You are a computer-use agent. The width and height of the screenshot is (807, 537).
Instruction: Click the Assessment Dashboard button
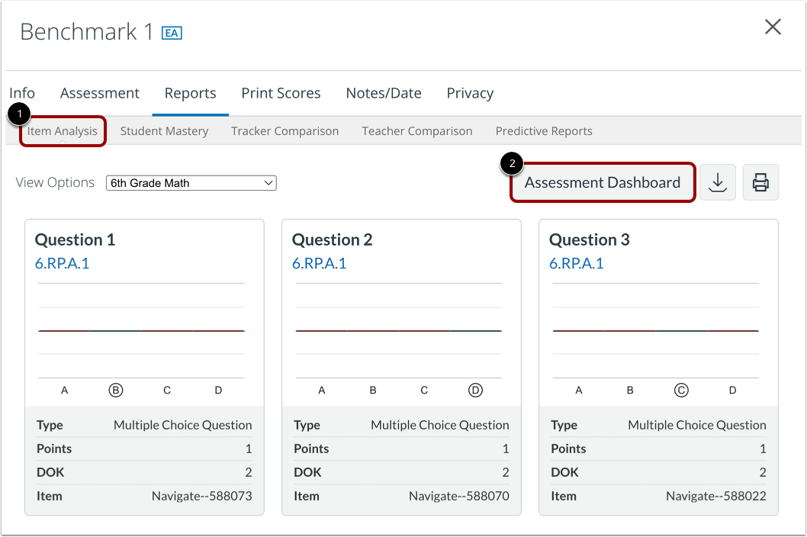(x=603, y=183)
